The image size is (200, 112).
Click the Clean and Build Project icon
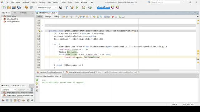point(72,7)
